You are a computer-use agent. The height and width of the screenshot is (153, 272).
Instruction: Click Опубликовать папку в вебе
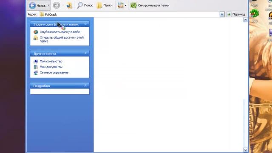click(59, 32)
